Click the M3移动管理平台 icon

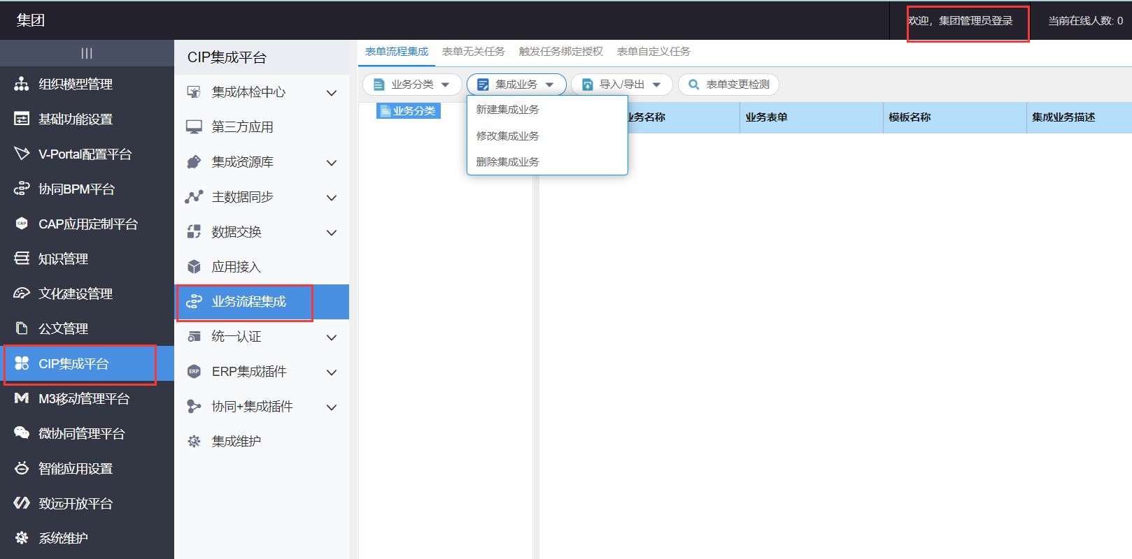(x=22, y=398)
